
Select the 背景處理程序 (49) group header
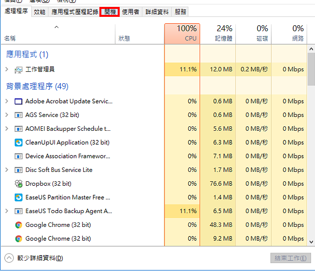coord(37,86)
